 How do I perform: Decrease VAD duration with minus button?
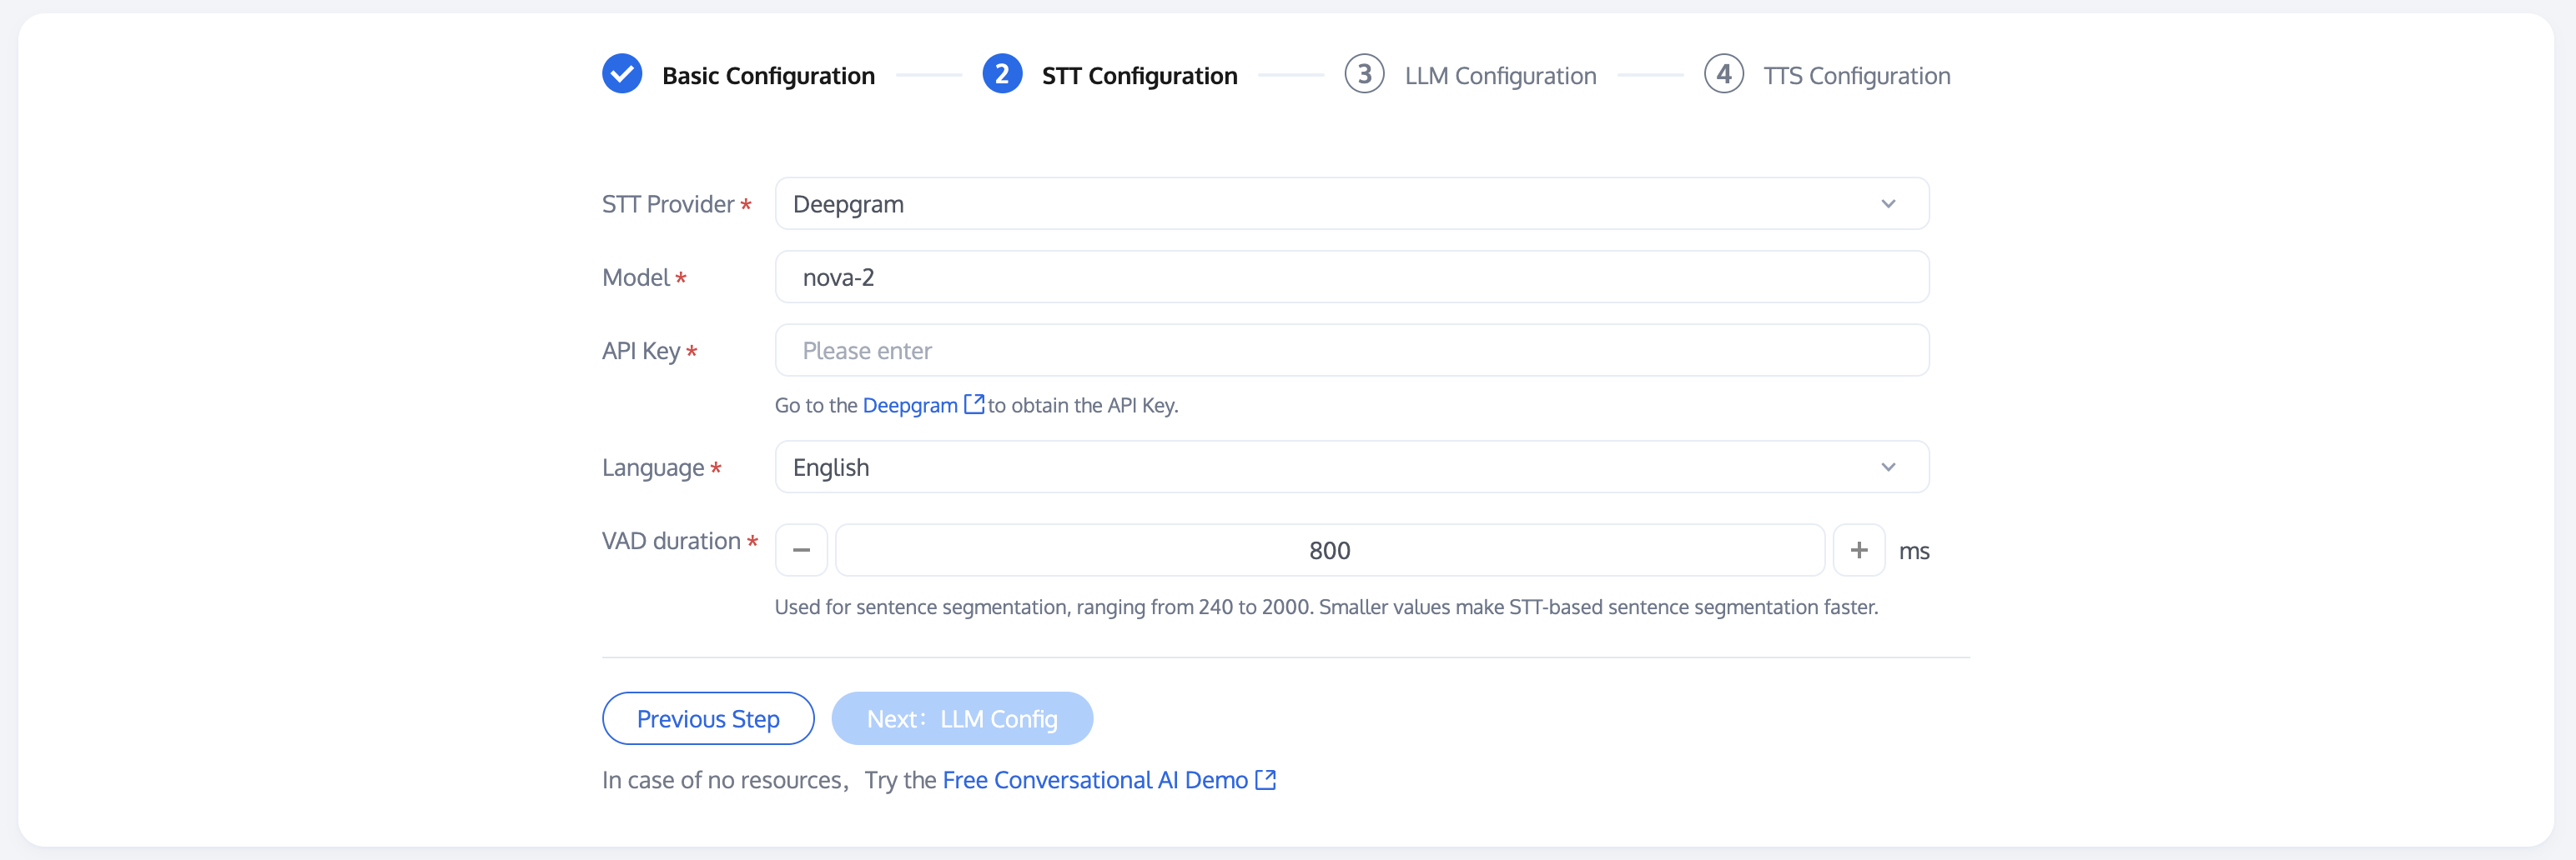click(801, 550)
